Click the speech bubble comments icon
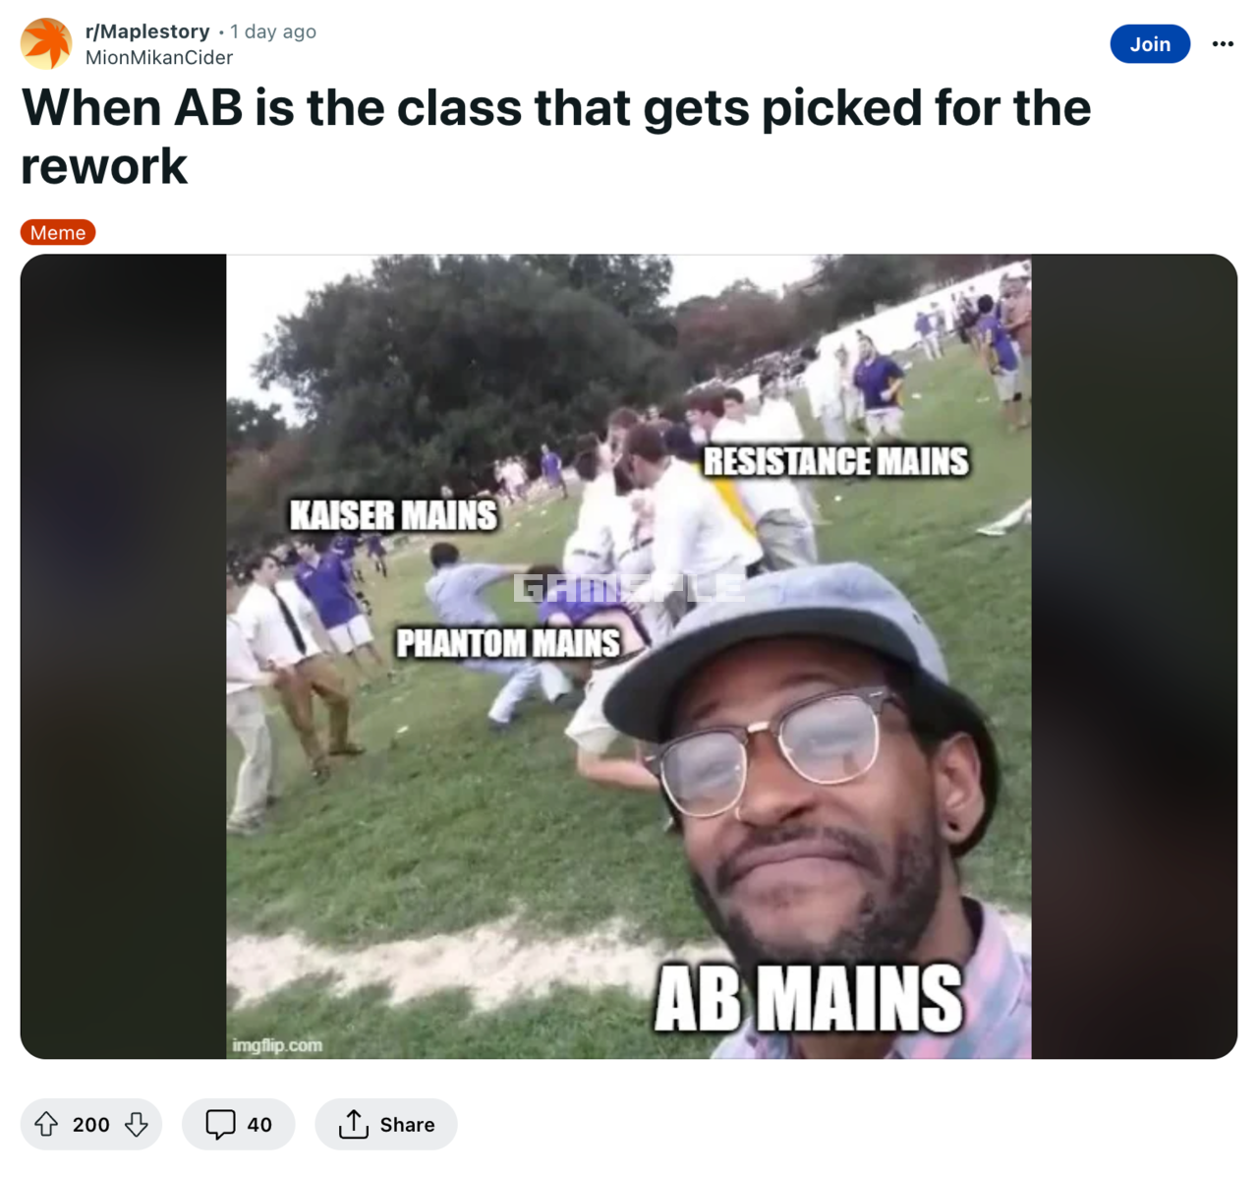Viewport: 1258px width, 1177px height. (220, 1124)
